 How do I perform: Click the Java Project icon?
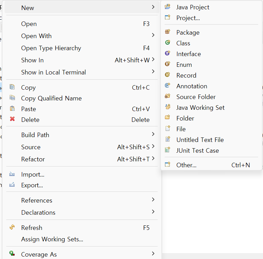[167, 7]
